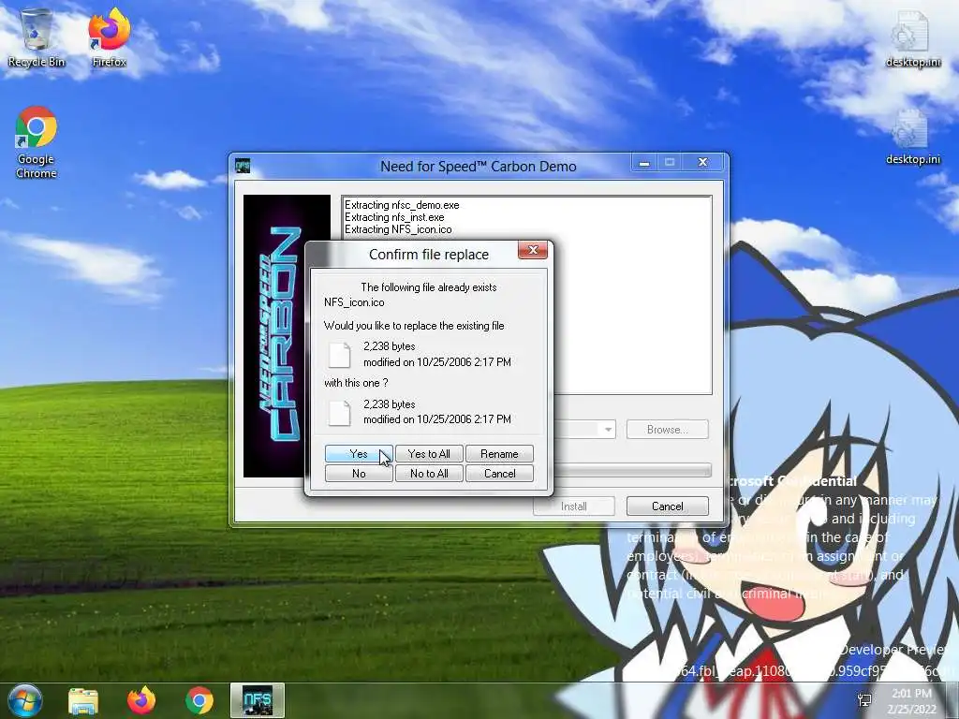959x719 pixels.
Task: Decline replacement with the No button
Action: click(x=359, y=473)
